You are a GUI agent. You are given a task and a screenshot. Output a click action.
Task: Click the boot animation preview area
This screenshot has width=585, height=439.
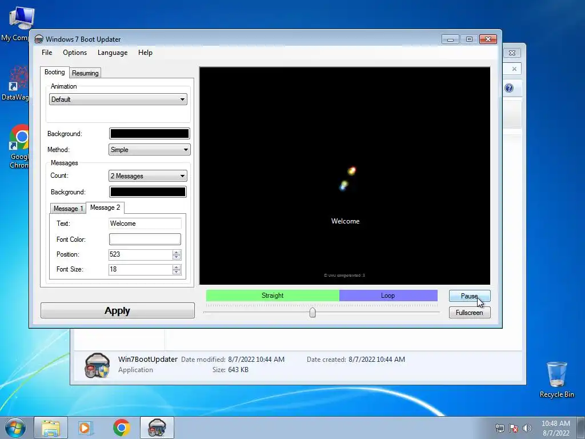point(344,176)
